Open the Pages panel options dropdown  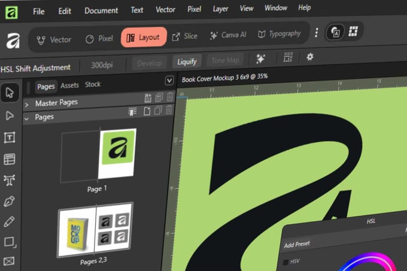(x=169, y=81)
